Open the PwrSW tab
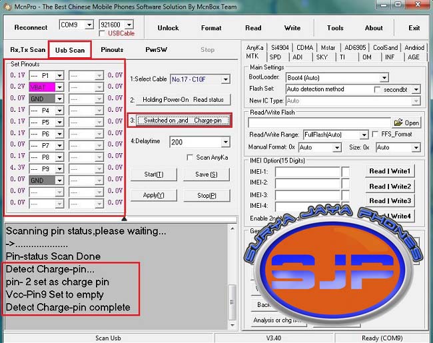This screenshot has height=343, width=433. [x=157, y=50]
